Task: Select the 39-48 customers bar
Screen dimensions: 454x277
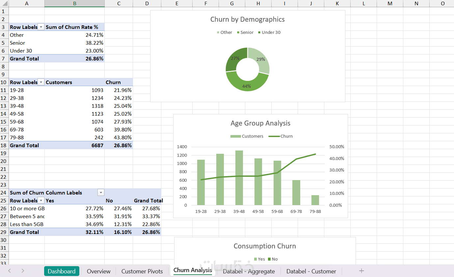Action: (x=239, y=178)
